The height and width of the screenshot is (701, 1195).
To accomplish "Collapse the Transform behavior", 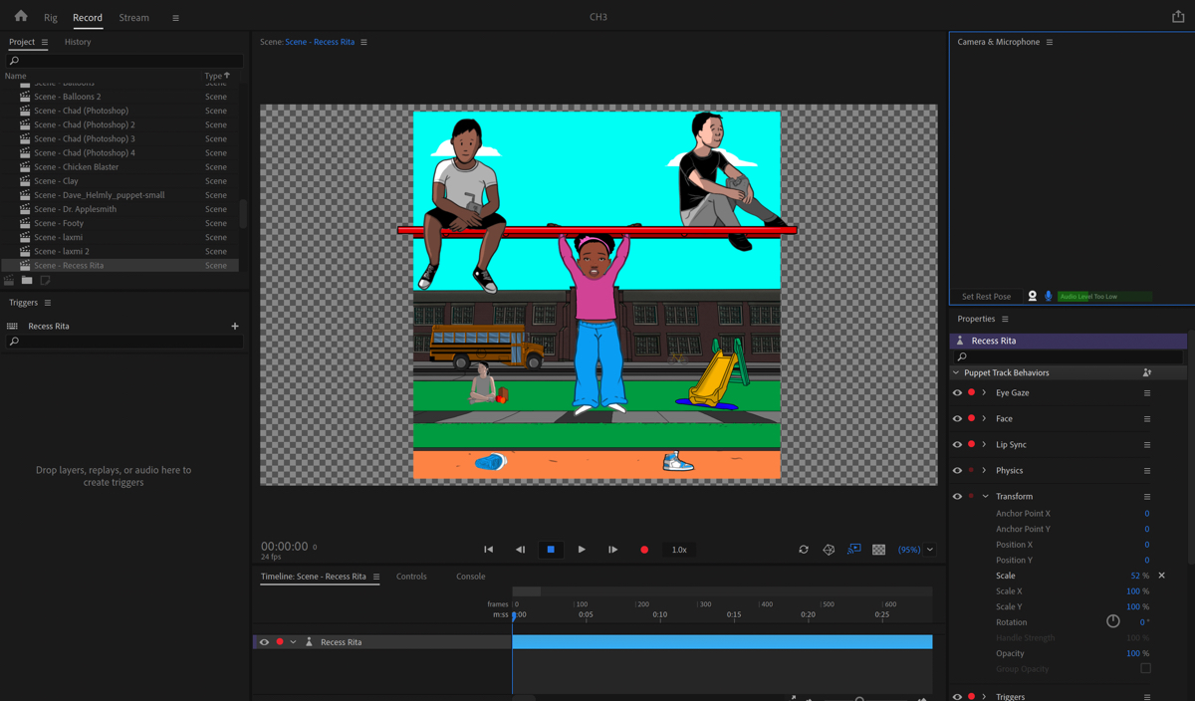I will tap(985, 496).
